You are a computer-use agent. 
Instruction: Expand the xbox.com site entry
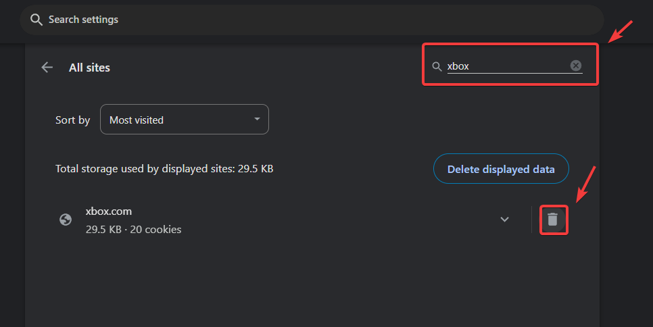coord(504,220)
